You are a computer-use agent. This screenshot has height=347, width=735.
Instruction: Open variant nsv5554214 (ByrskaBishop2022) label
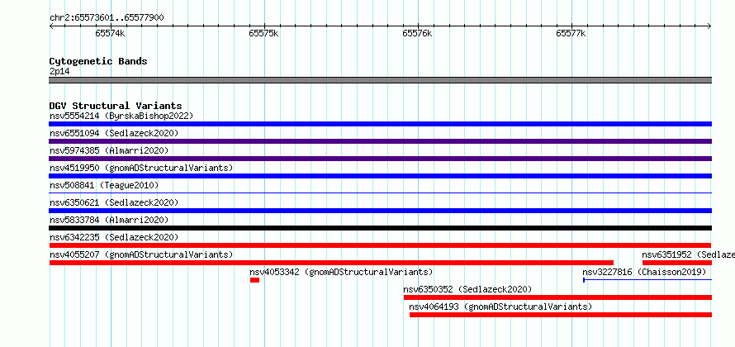121,116
